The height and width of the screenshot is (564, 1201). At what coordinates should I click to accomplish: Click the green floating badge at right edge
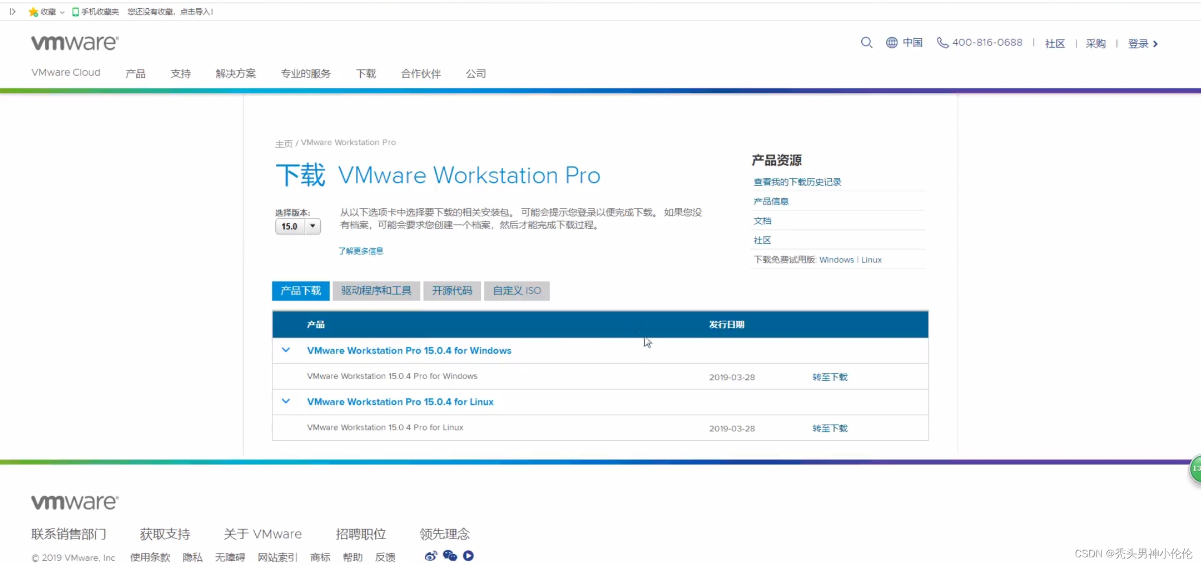pyautogui.click(x=1195, y=469)
